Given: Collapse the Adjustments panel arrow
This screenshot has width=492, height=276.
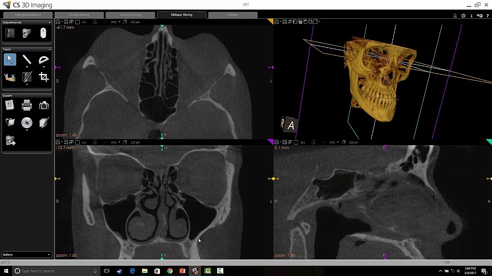Looking at the screenshot, I should 49,23.
